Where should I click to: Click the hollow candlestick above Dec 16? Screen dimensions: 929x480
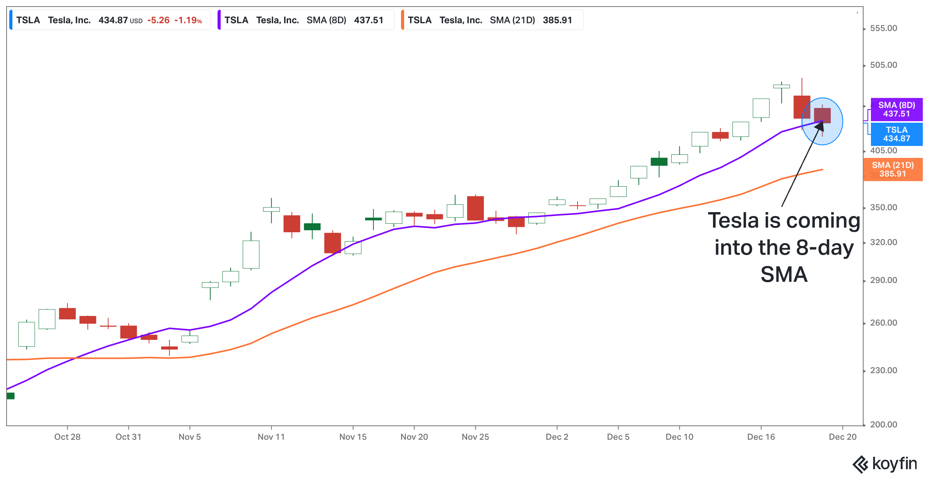point(761,108)
